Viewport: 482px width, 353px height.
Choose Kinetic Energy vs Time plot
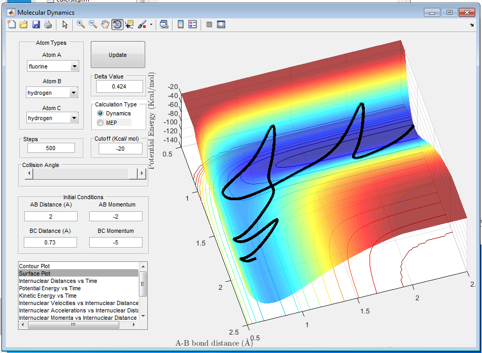48,296
